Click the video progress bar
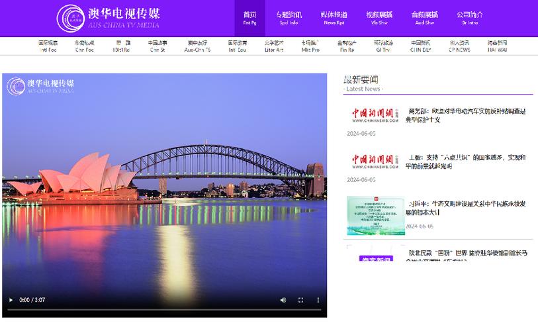The height and width of the screenshot is (331, 538). (164, 310)
